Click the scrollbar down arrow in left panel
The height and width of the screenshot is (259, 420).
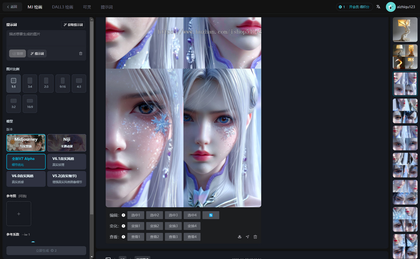[x=92, y=256]
